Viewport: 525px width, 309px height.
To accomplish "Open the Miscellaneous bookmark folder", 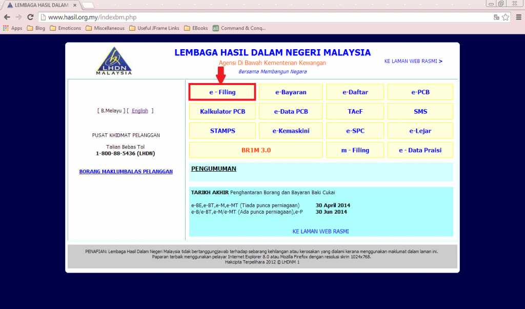I will coord(105,28).
